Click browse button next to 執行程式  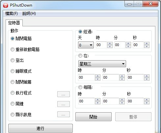[x=64, y=94]
